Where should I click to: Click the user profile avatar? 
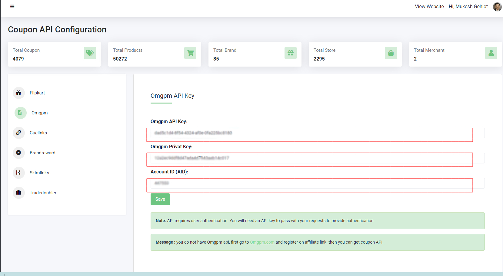(x=497, y=7)
